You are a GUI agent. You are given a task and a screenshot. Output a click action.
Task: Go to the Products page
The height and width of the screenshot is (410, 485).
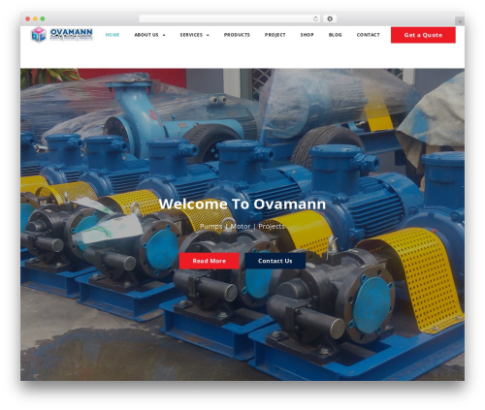point(237,35)
